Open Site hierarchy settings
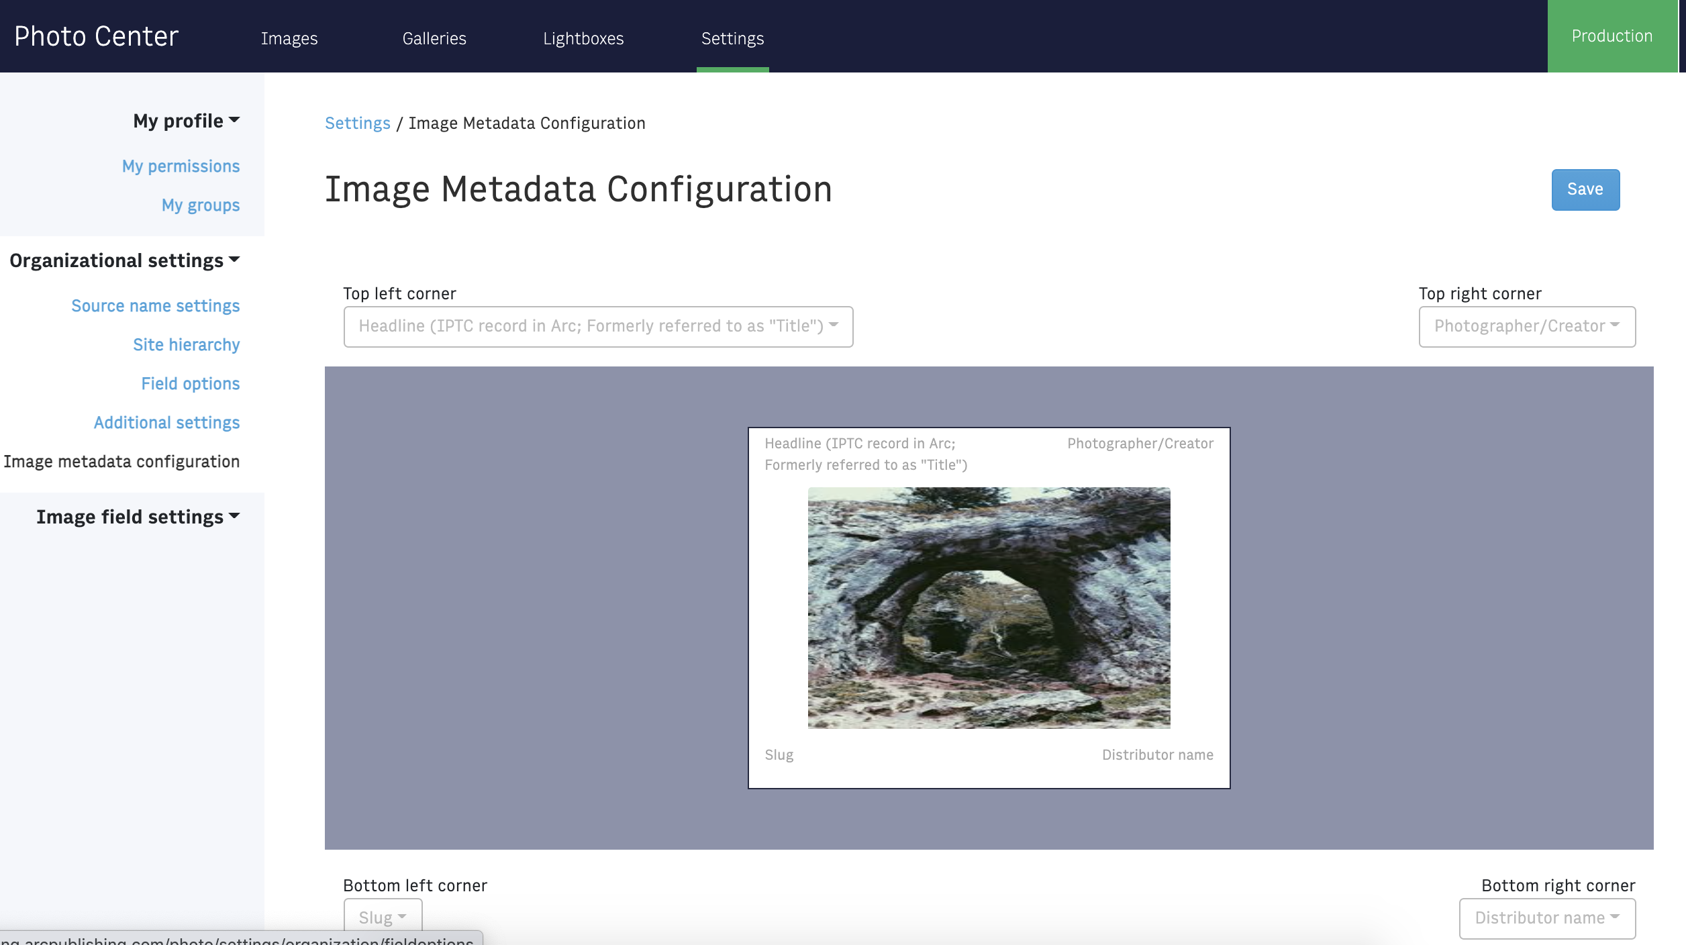The width and height of the screenshot is (1686, 945). (x=186, y=344)
